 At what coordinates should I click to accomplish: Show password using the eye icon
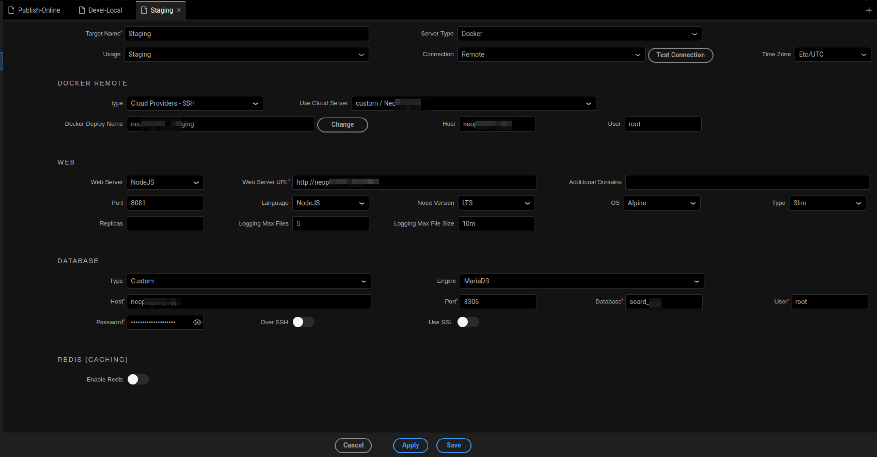197,322
